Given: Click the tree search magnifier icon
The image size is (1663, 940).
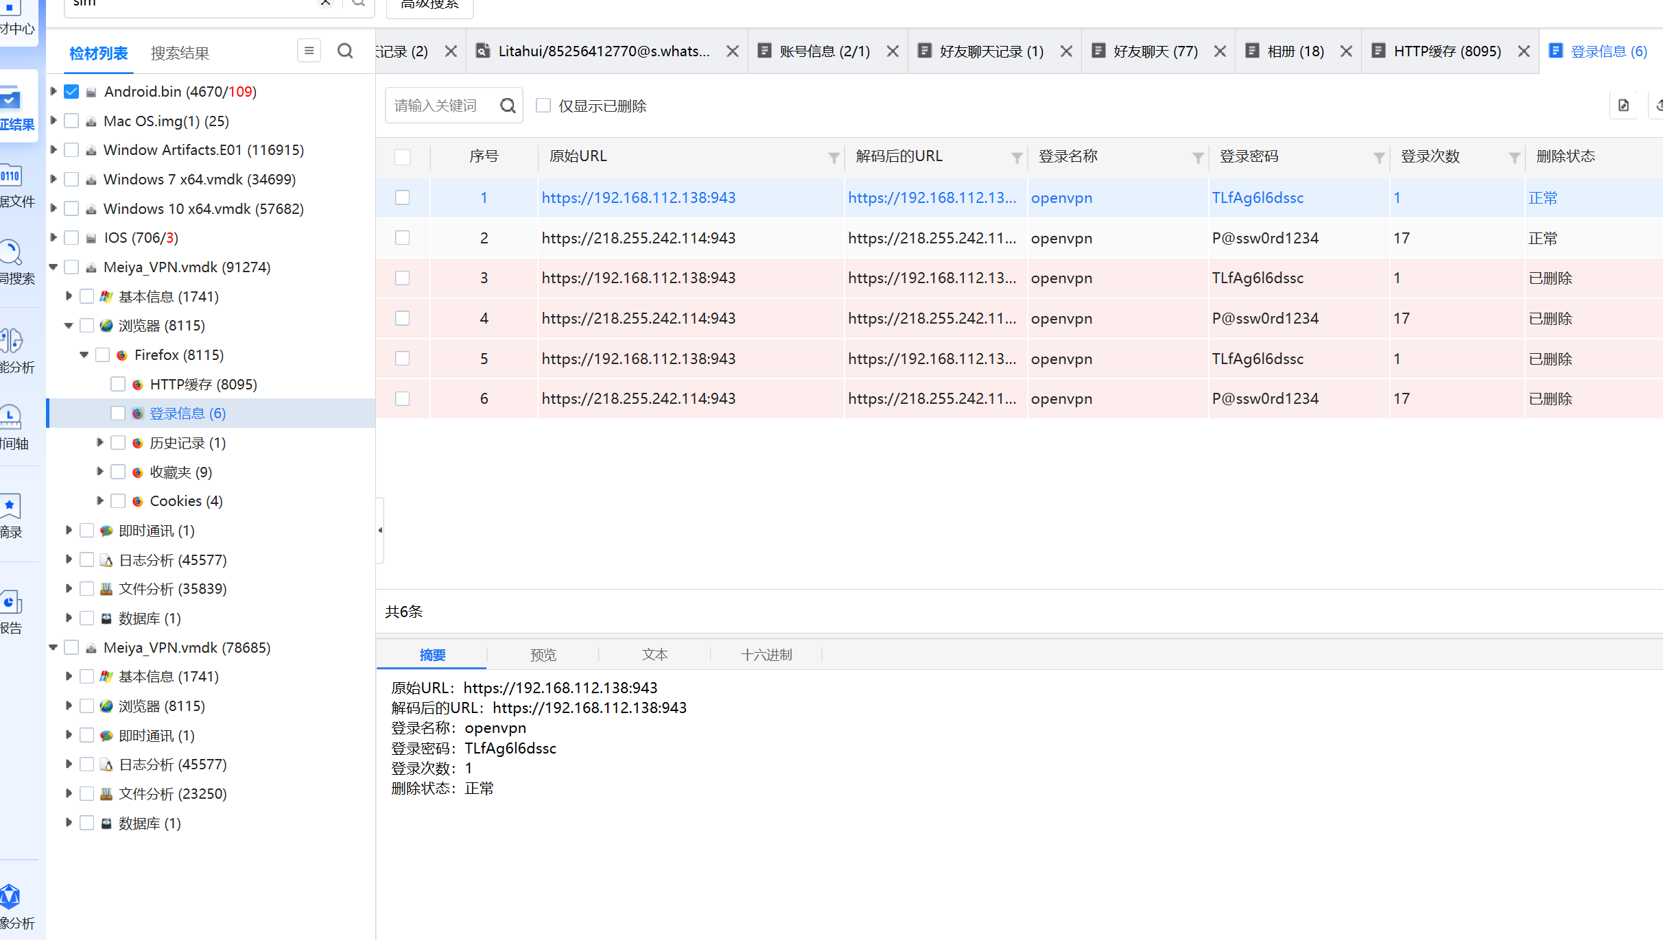Looking at the screenshot, I should click(x=345, y=51).
